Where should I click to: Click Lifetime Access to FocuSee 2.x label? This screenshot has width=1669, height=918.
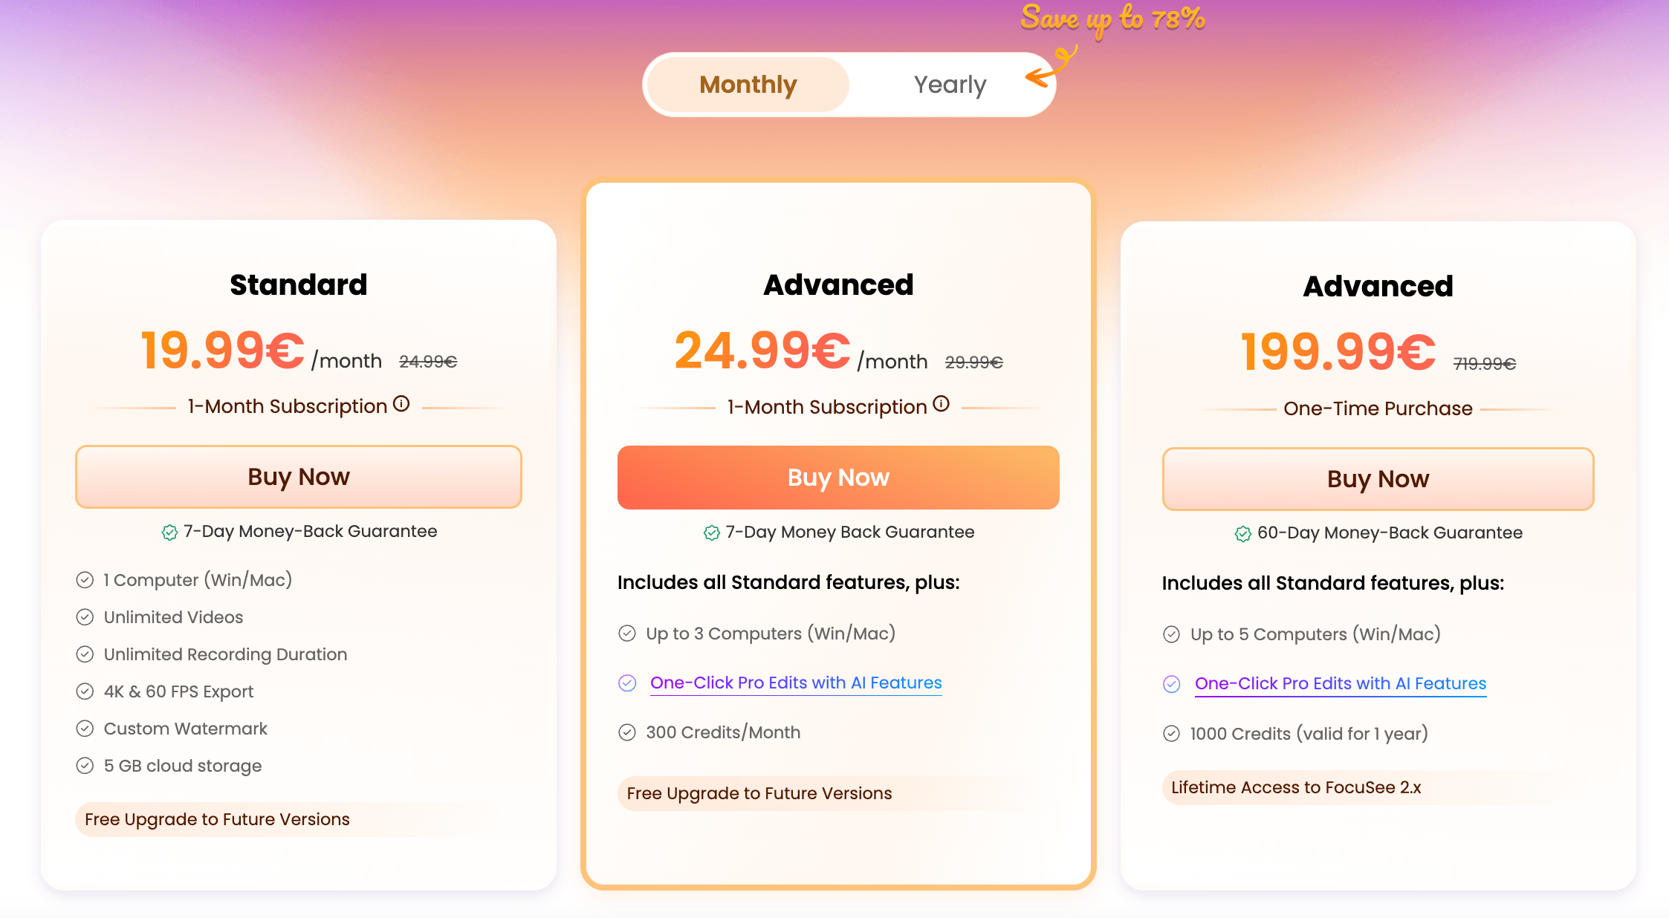point(1296,787)
